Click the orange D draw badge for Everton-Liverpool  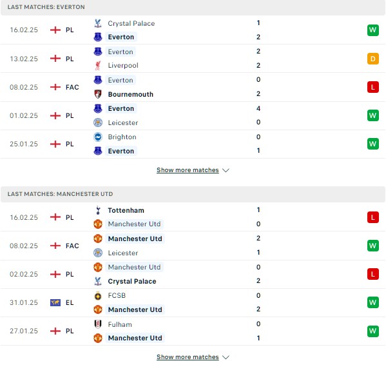[372, 59]
